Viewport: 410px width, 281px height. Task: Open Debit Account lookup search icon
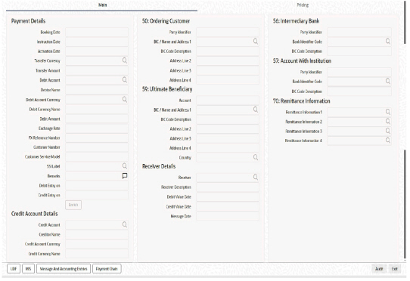125,80
